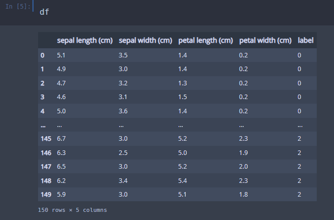
Task: Click sepal length value 5.1 in row 0
Action: 61,55
